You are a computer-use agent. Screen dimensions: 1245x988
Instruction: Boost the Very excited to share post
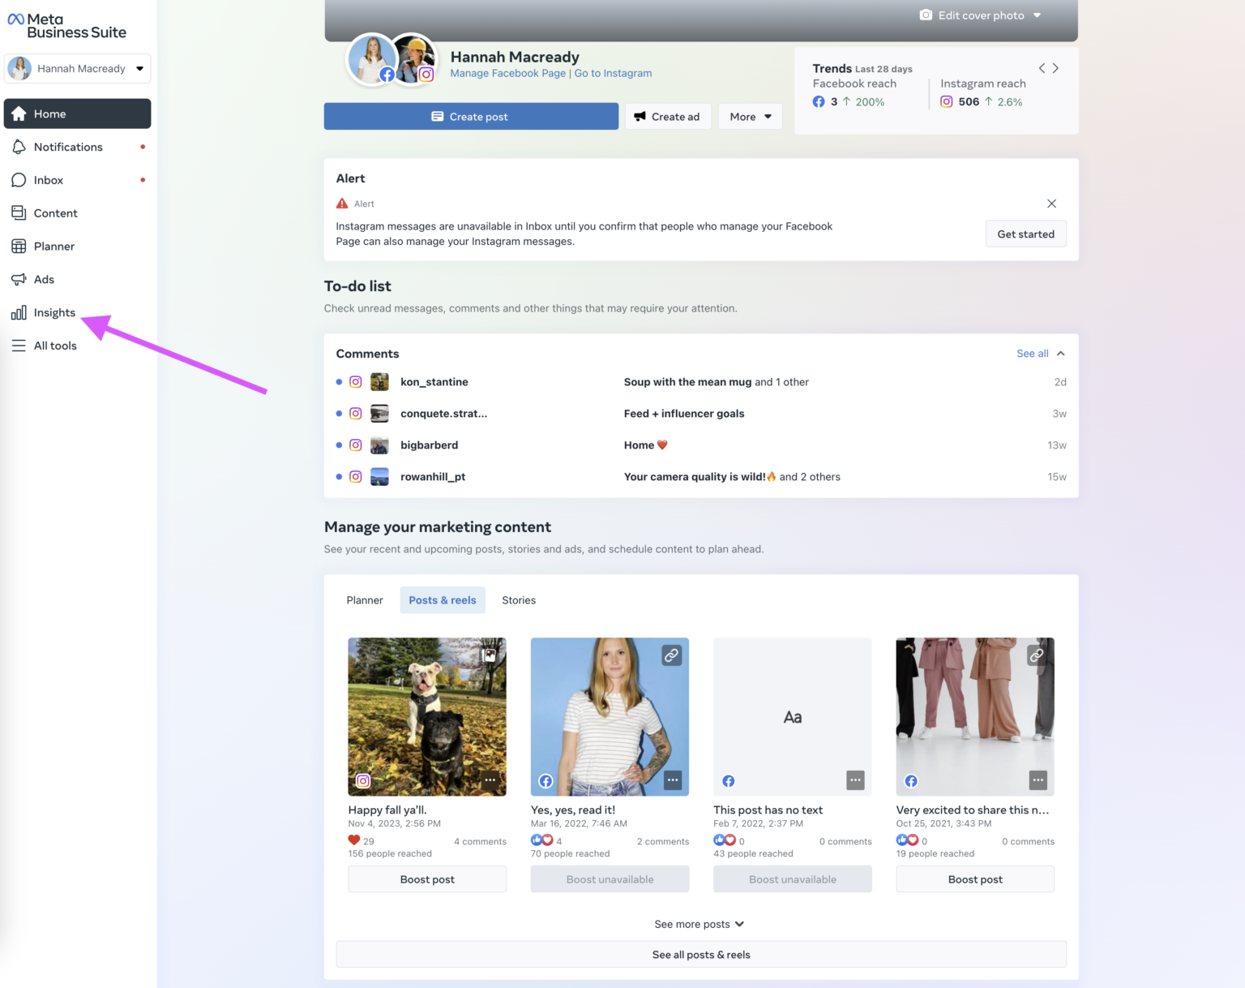(975, 879)
